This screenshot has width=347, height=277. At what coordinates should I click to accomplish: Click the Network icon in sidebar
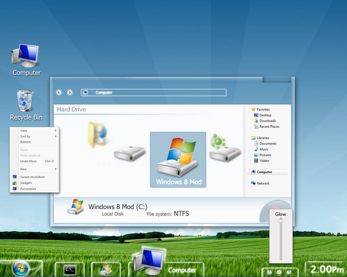pos(253,183)
